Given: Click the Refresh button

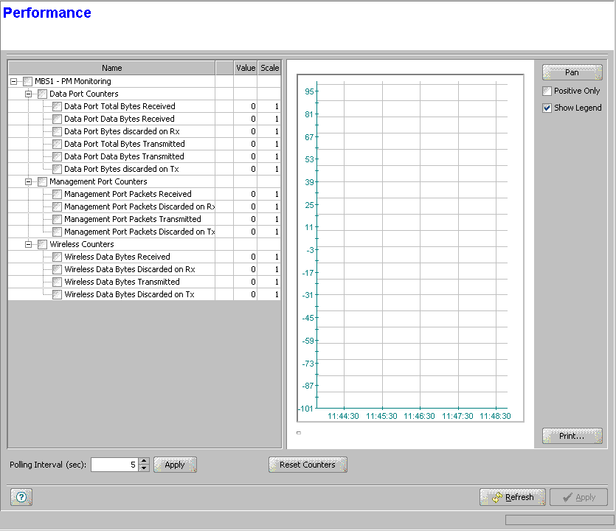Looking at the screenshot, I should click(x=512, y=497).
